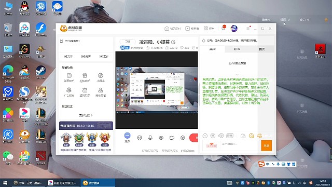The image size is (332, 187).
Task: Click the boxed text label button in chat toolbar
Action: point(230,136)
